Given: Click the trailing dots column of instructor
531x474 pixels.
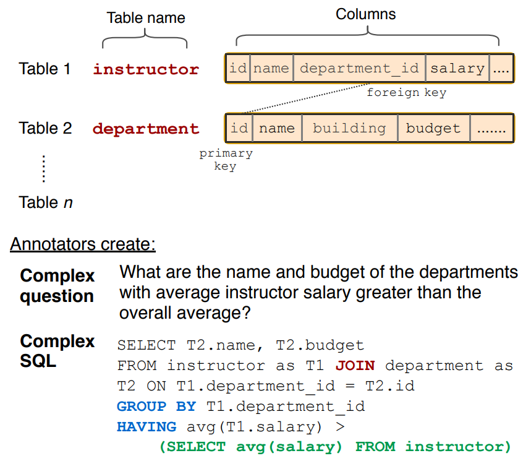Looking at the screenshot, I should (501, 68).
